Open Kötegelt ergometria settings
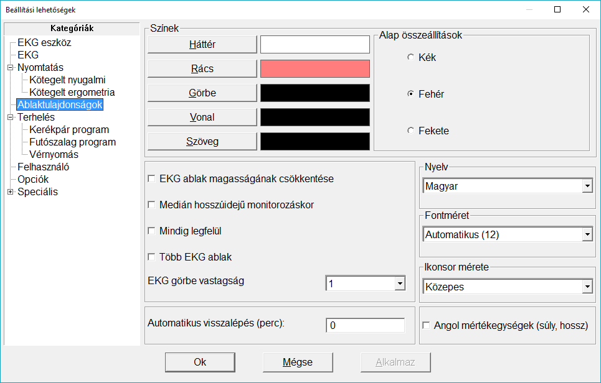601x383 pixels. pyautogui.click(x=72, y=92)
